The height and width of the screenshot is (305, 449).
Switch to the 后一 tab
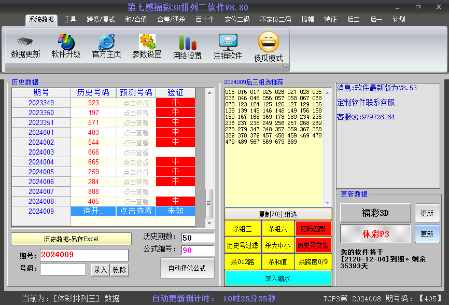tap(376, 20)
